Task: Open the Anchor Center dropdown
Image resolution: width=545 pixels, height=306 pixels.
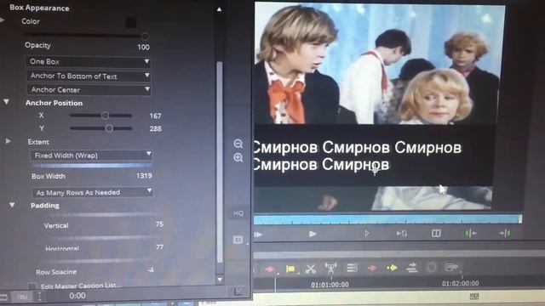Action: 89,90
